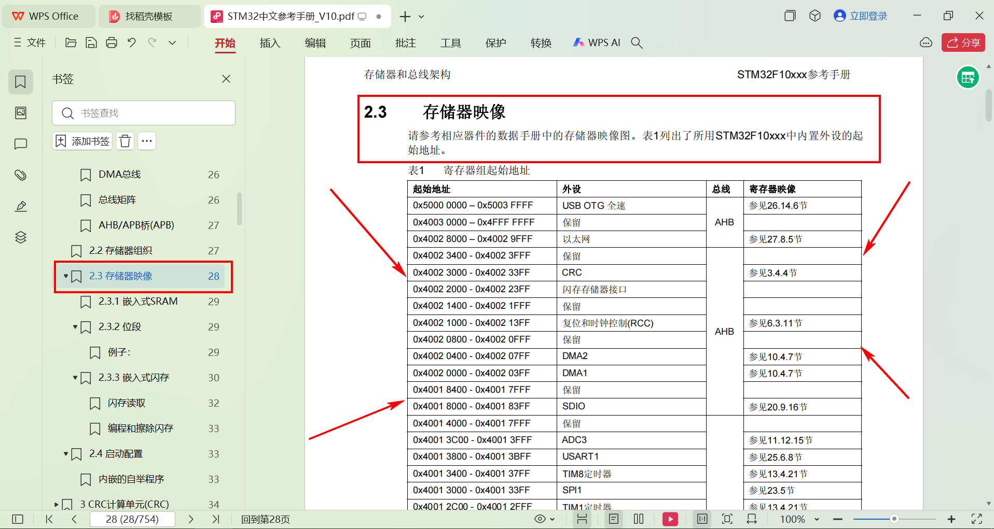Click the search magnifier next to WPS AI
Viewport: 994px width, 529px height.
tap(637, 42)
